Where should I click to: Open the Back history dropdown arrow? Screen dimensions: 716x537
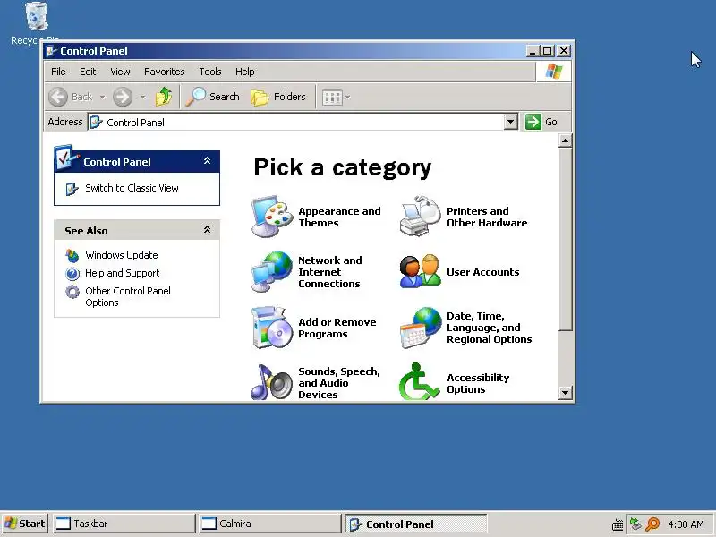[102, 97]
